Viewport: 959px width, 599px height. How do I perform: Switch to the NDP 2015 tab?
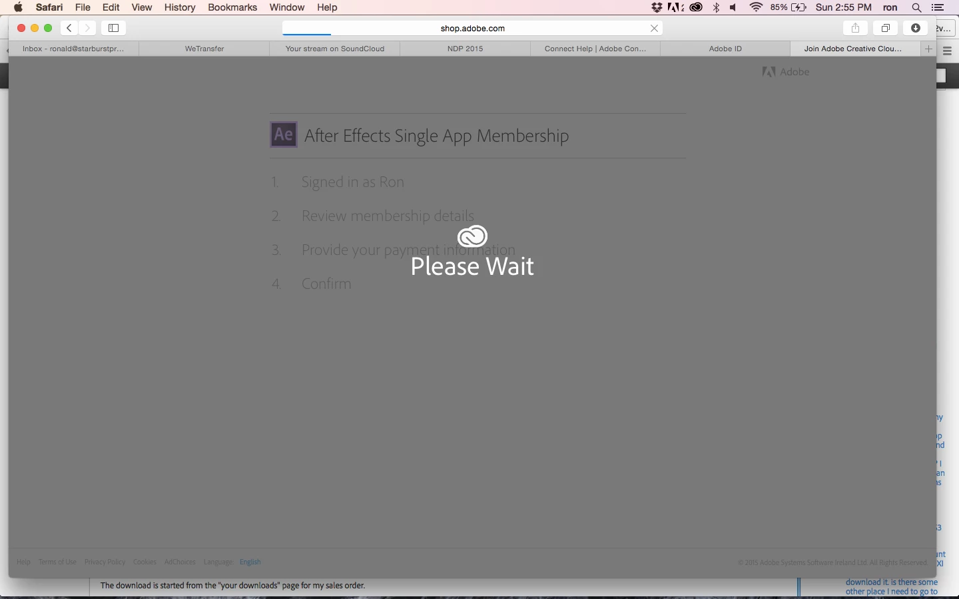click(466, 49)
